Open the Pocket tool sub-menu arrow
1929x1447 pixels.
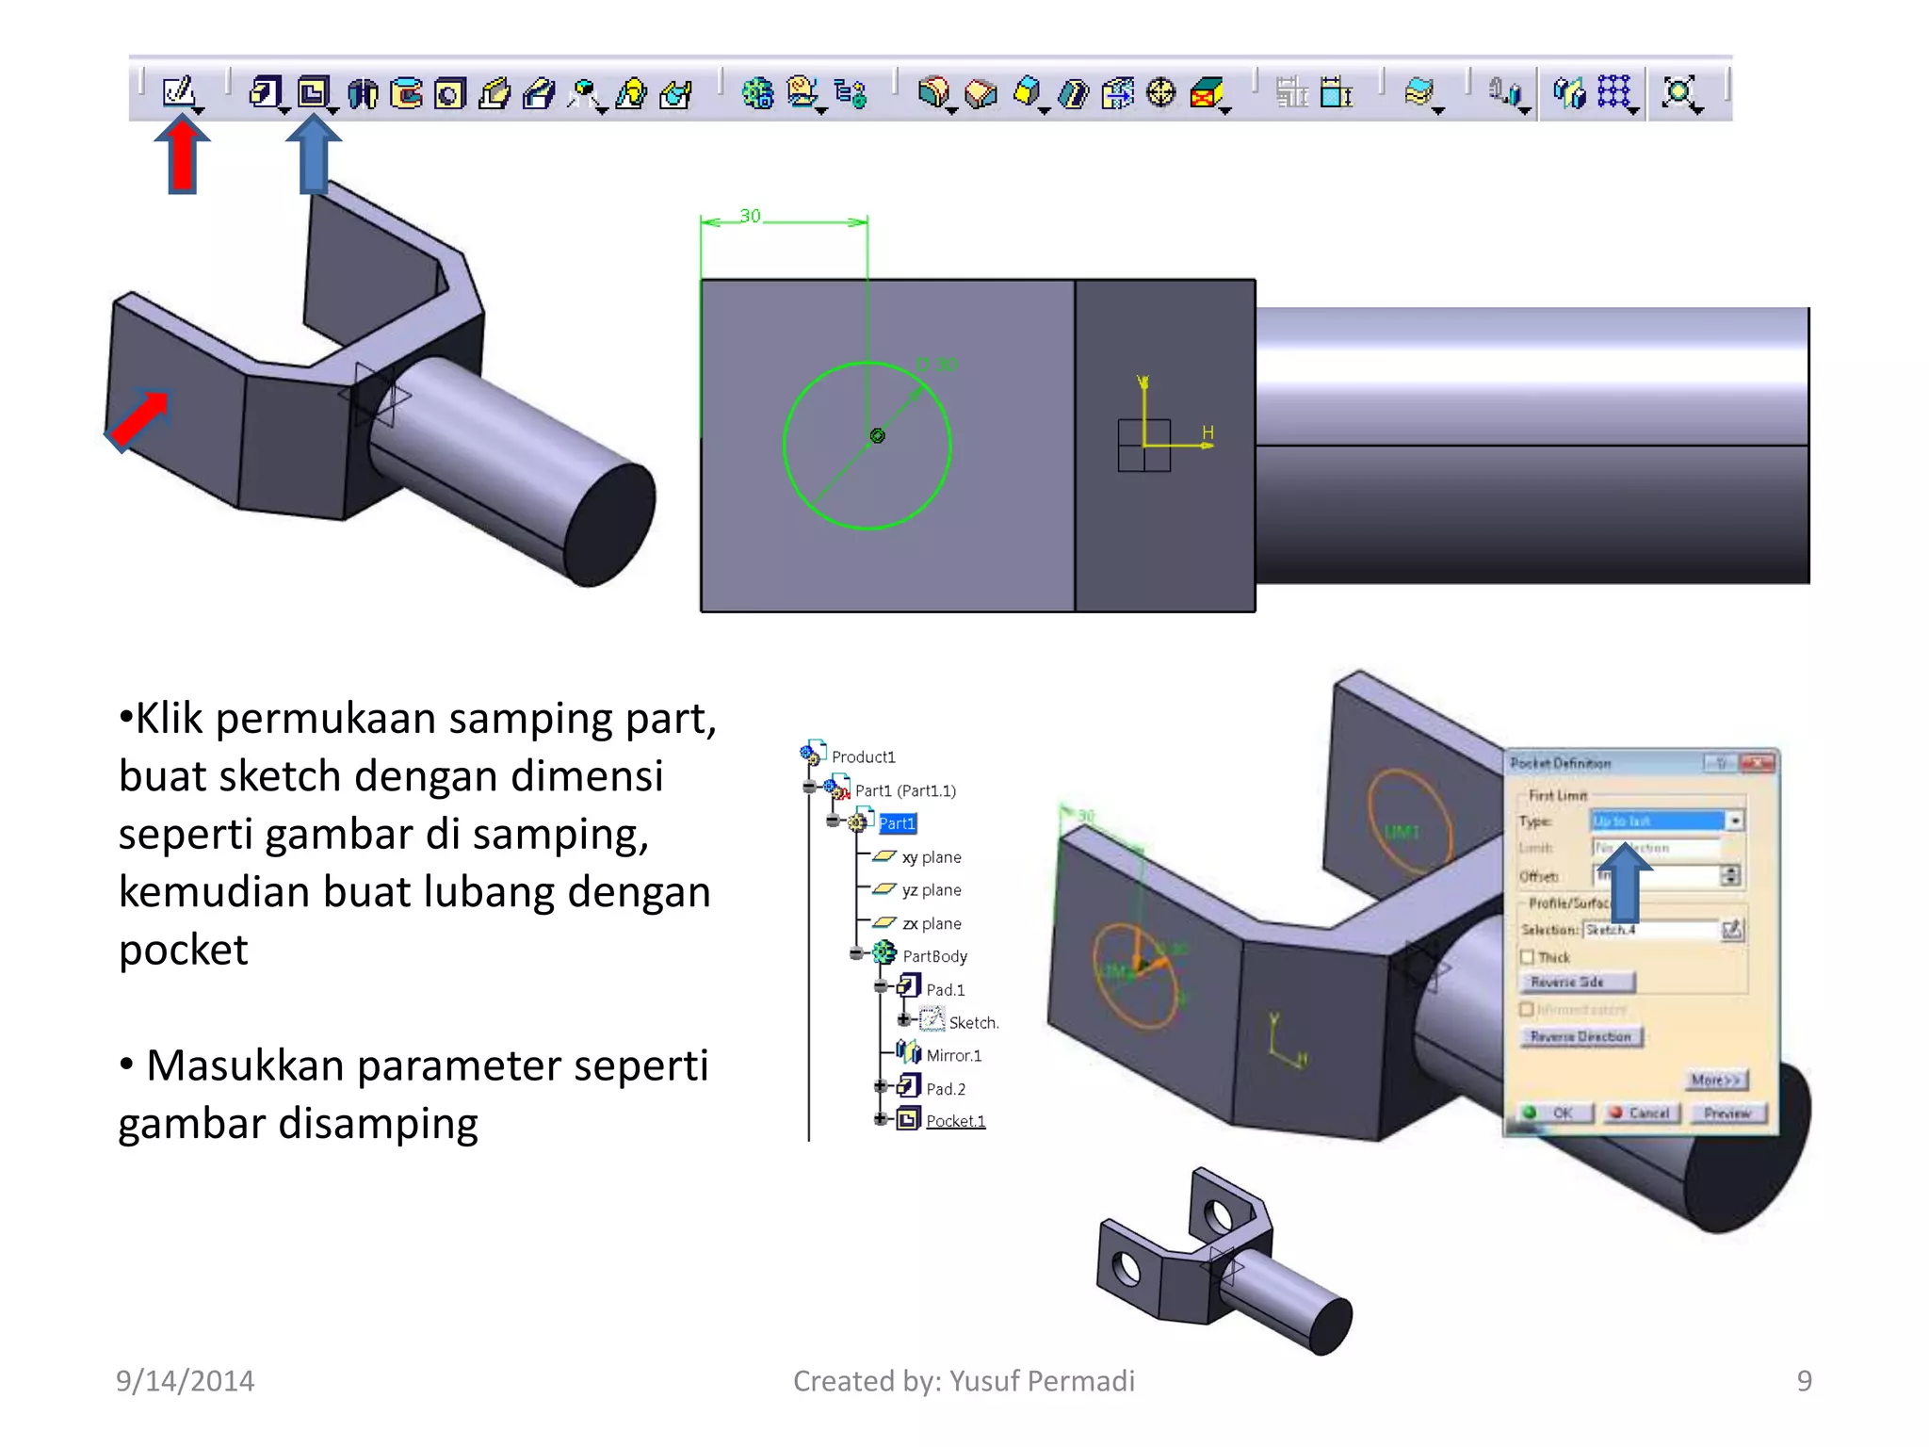point(333,111)
